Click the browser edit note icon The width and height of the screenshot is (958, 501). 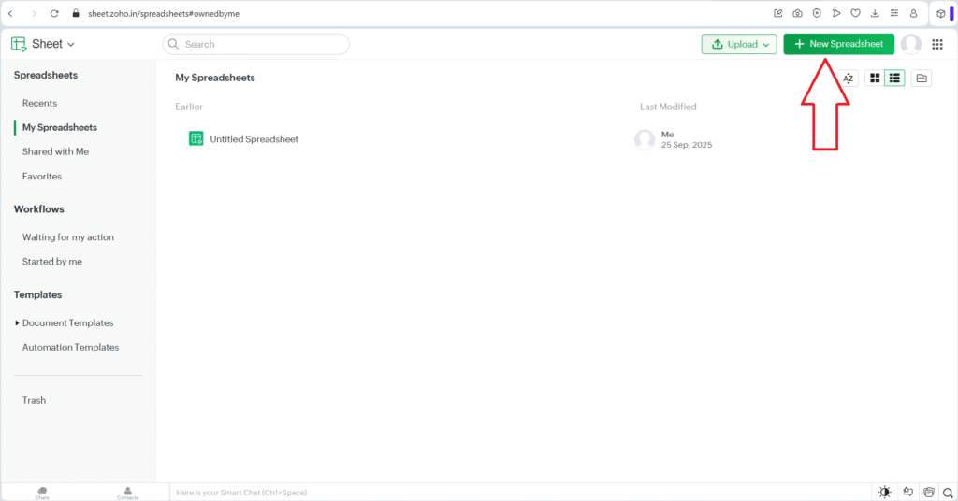click(x=777, y=13)
